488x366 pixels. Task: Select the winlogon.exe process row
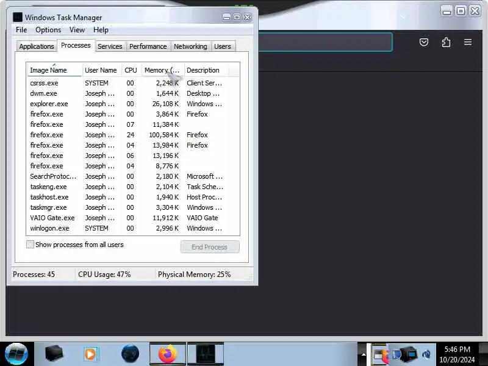pyautogui.click(x=133, y=228)
